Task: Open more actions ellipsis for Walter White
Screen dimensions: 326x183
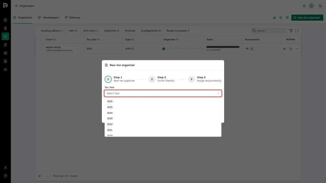Action: click(x=297, y=49)
